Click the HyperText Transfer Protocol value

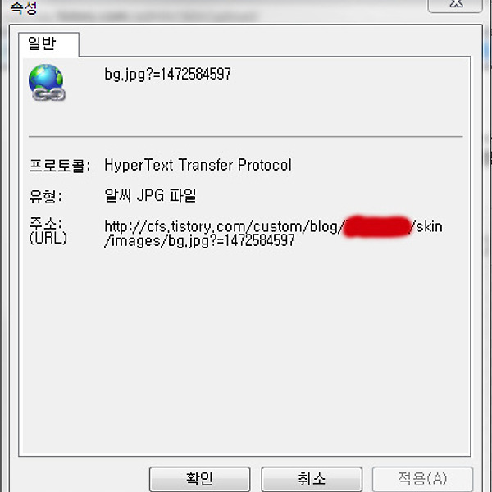pyautogui.click(x=198, y=165)
